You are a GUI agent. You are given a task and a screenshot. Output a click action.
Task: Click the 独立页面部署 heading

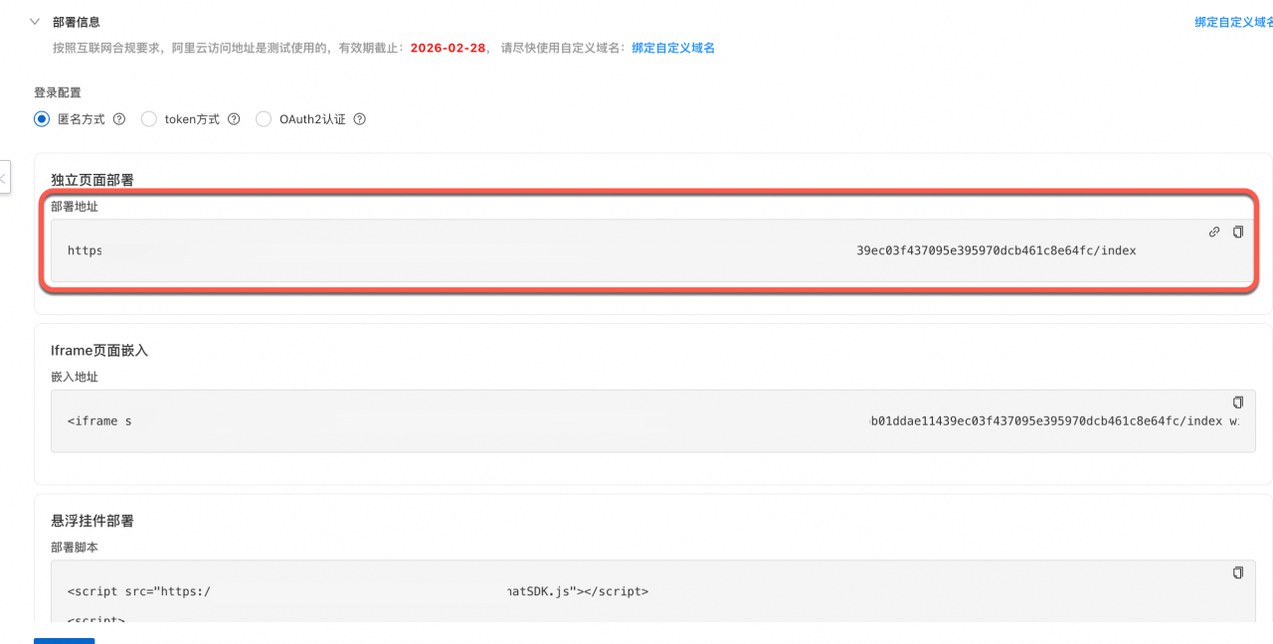point(92,180)
